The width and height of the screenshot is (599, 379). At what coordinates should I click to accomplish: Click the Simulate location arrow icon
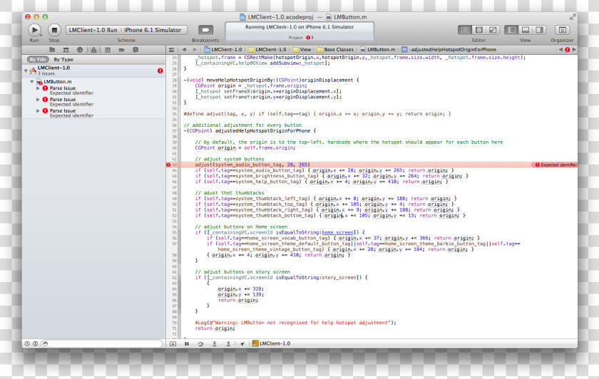pos(242,343)
